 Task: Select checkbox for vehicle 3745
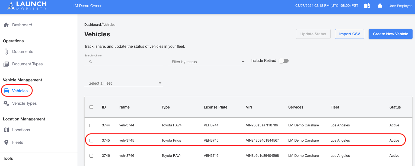coord(91,141)
